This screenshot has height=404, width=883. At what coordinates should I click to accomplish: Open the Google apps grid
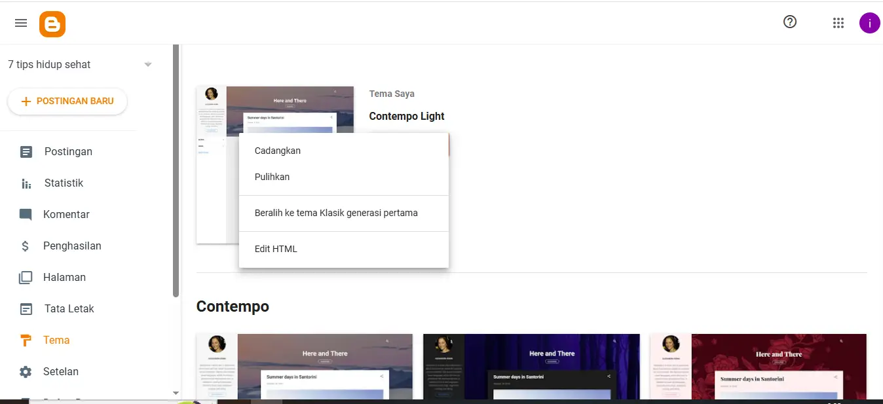point(838,23)
